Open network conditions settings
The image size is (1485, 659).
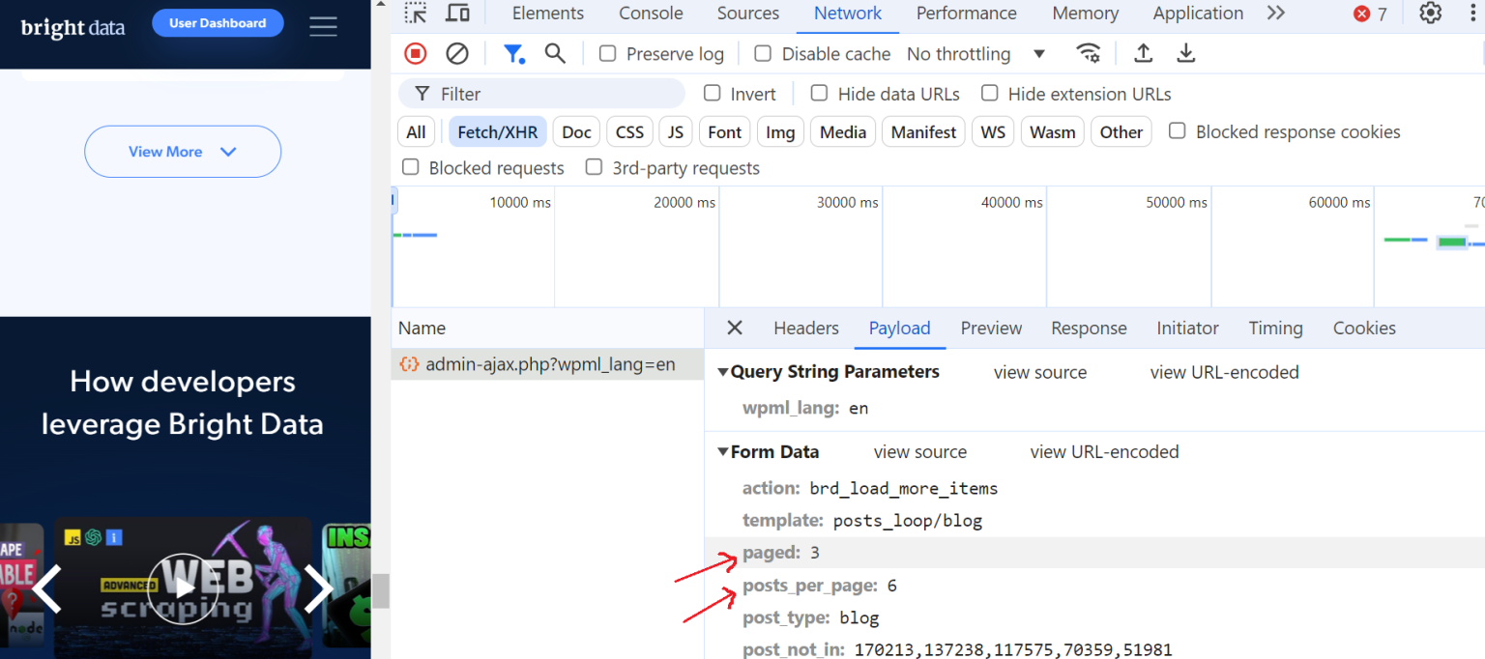(x=1089, y=53)
